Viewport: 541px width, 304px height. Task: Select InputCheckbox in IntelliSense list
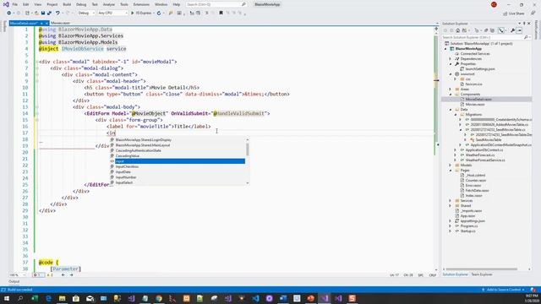pos(127,166)
